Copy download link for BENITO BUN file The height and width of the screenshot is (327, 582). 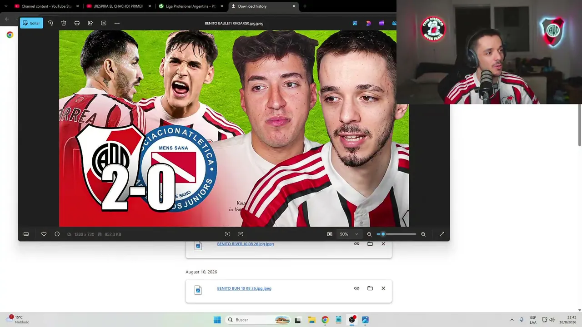click(x=357, y=288)
